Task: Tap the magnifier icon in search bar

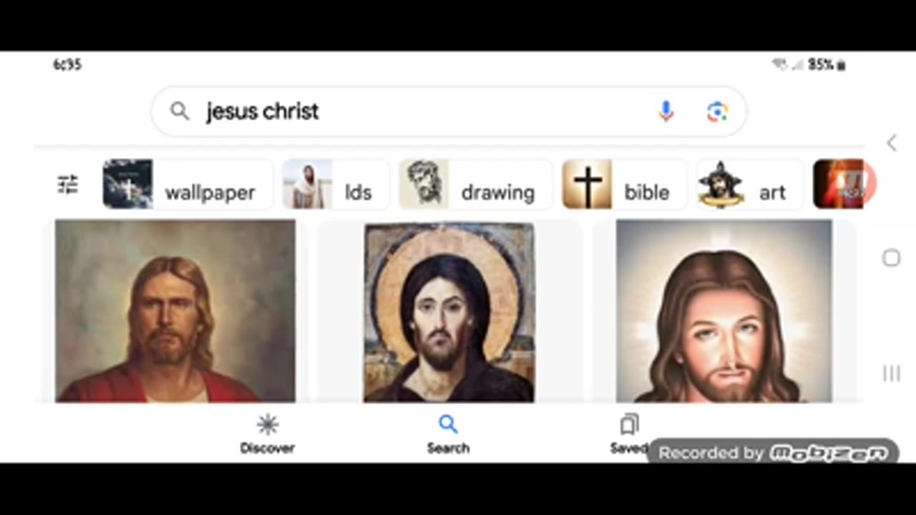Action: [x=180, y=112]
